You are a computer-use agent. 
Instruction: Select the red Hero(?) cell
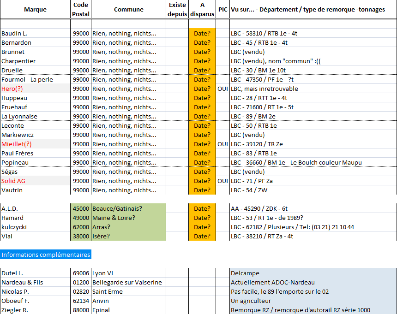[x=35, y=89]
